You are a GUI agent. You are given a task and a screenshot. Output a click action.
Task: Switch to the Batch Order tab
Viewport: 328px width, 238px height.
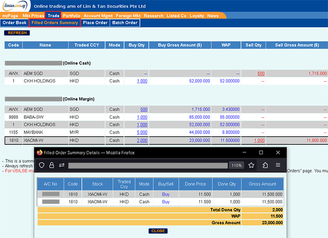[125, 22]
